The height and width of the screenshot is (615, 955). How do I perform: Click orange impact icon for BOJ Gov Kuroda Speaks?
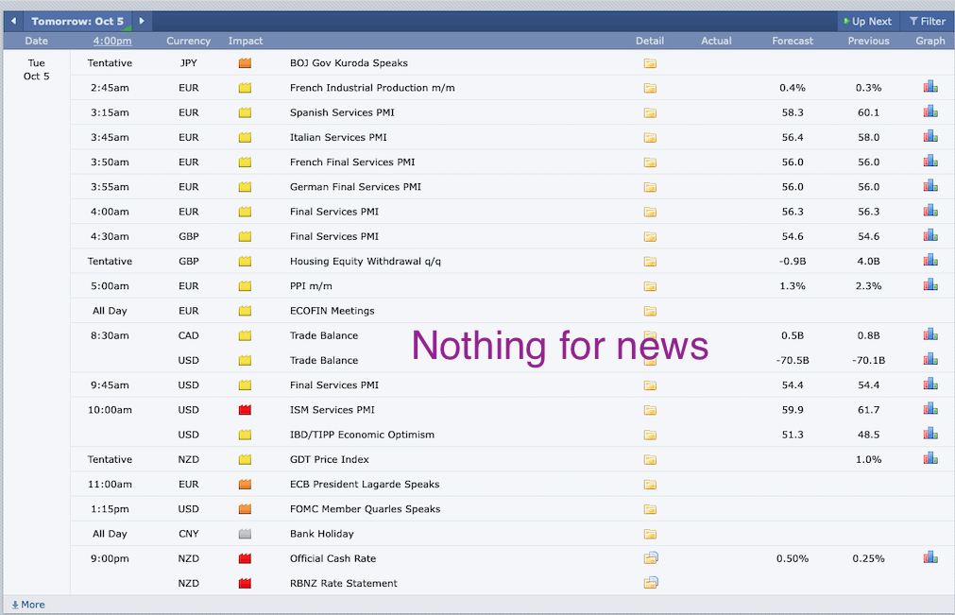click(x=245, y=62)
